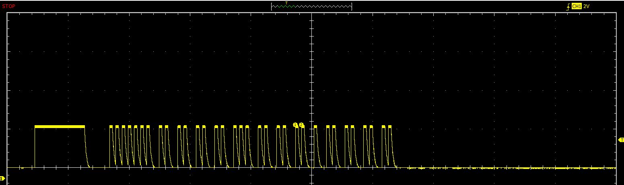Click the rising-edge trigger icon beside CH1
Image resolution: width=624 pixels, height=185 pixels.
point(568,6)
